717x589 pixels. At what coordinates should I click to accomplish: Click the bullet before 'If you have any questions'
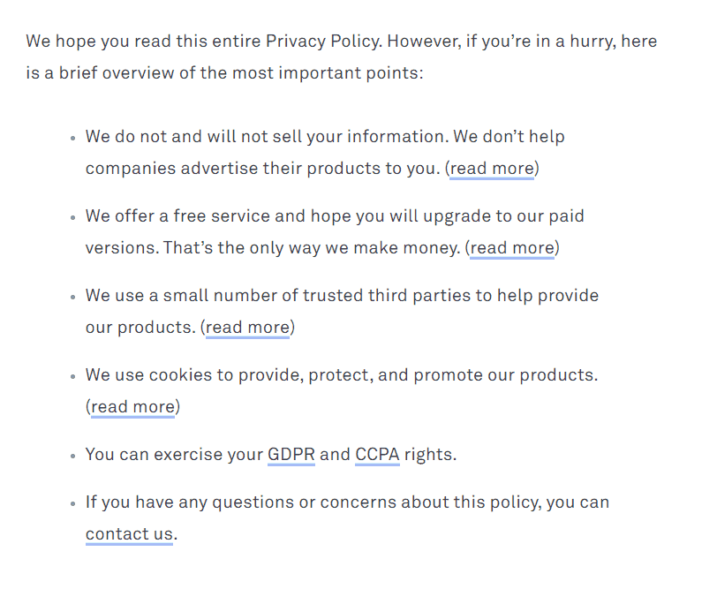tap(72, 504)
